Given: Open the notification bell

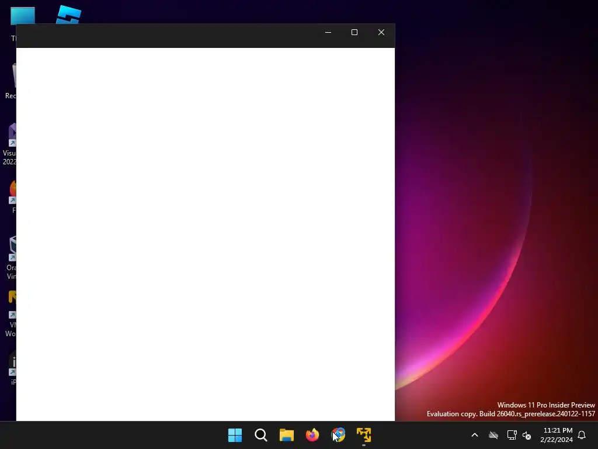Looking at the screenshot, I should tap(582, 435).
